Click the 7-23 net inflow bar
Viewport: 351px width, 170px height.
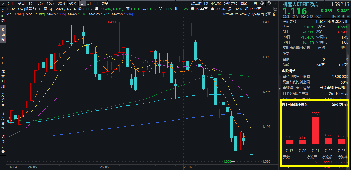pyautogui.click(x=341, y=141)
